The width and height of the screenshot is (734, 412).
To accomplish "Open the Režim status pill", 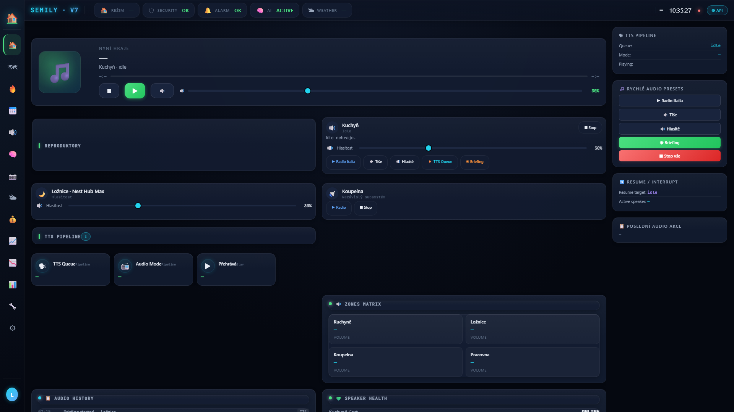I will click(117, 10).
